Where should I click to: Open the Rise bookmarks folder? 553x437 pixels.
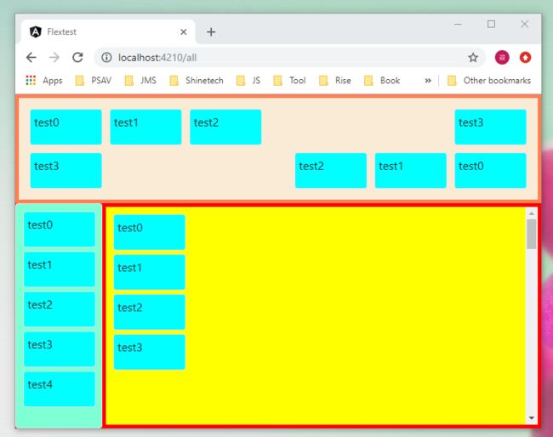[335, 81]
